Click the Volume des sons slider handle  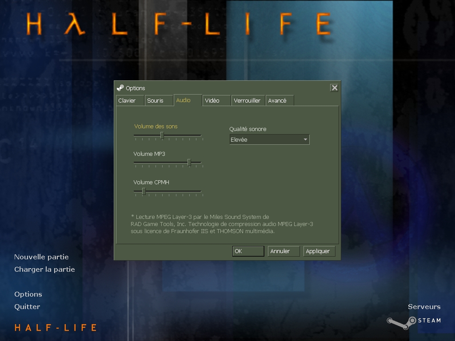[x=162, y=135]
